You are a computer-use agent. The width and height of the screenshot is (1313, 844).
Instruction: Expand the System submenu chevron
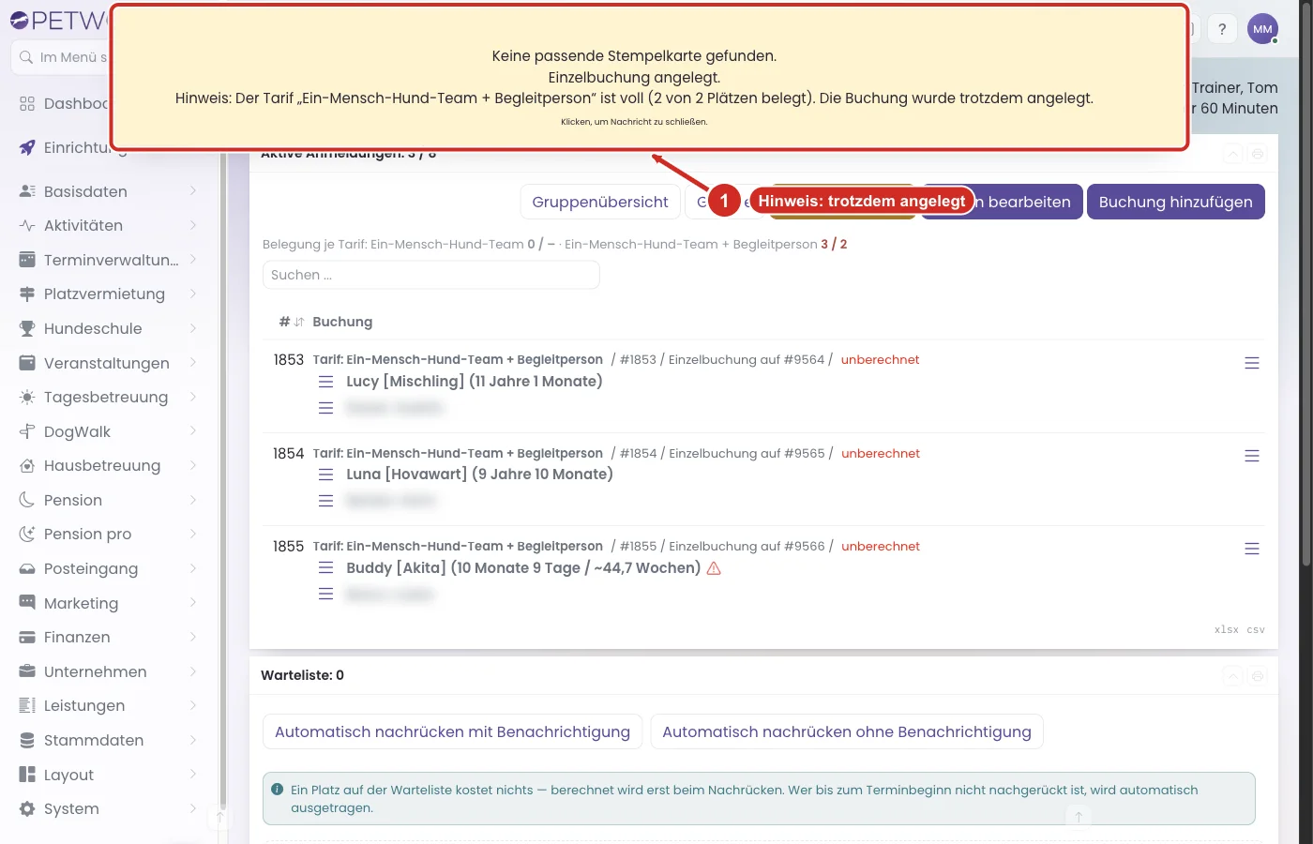point(192,808)
